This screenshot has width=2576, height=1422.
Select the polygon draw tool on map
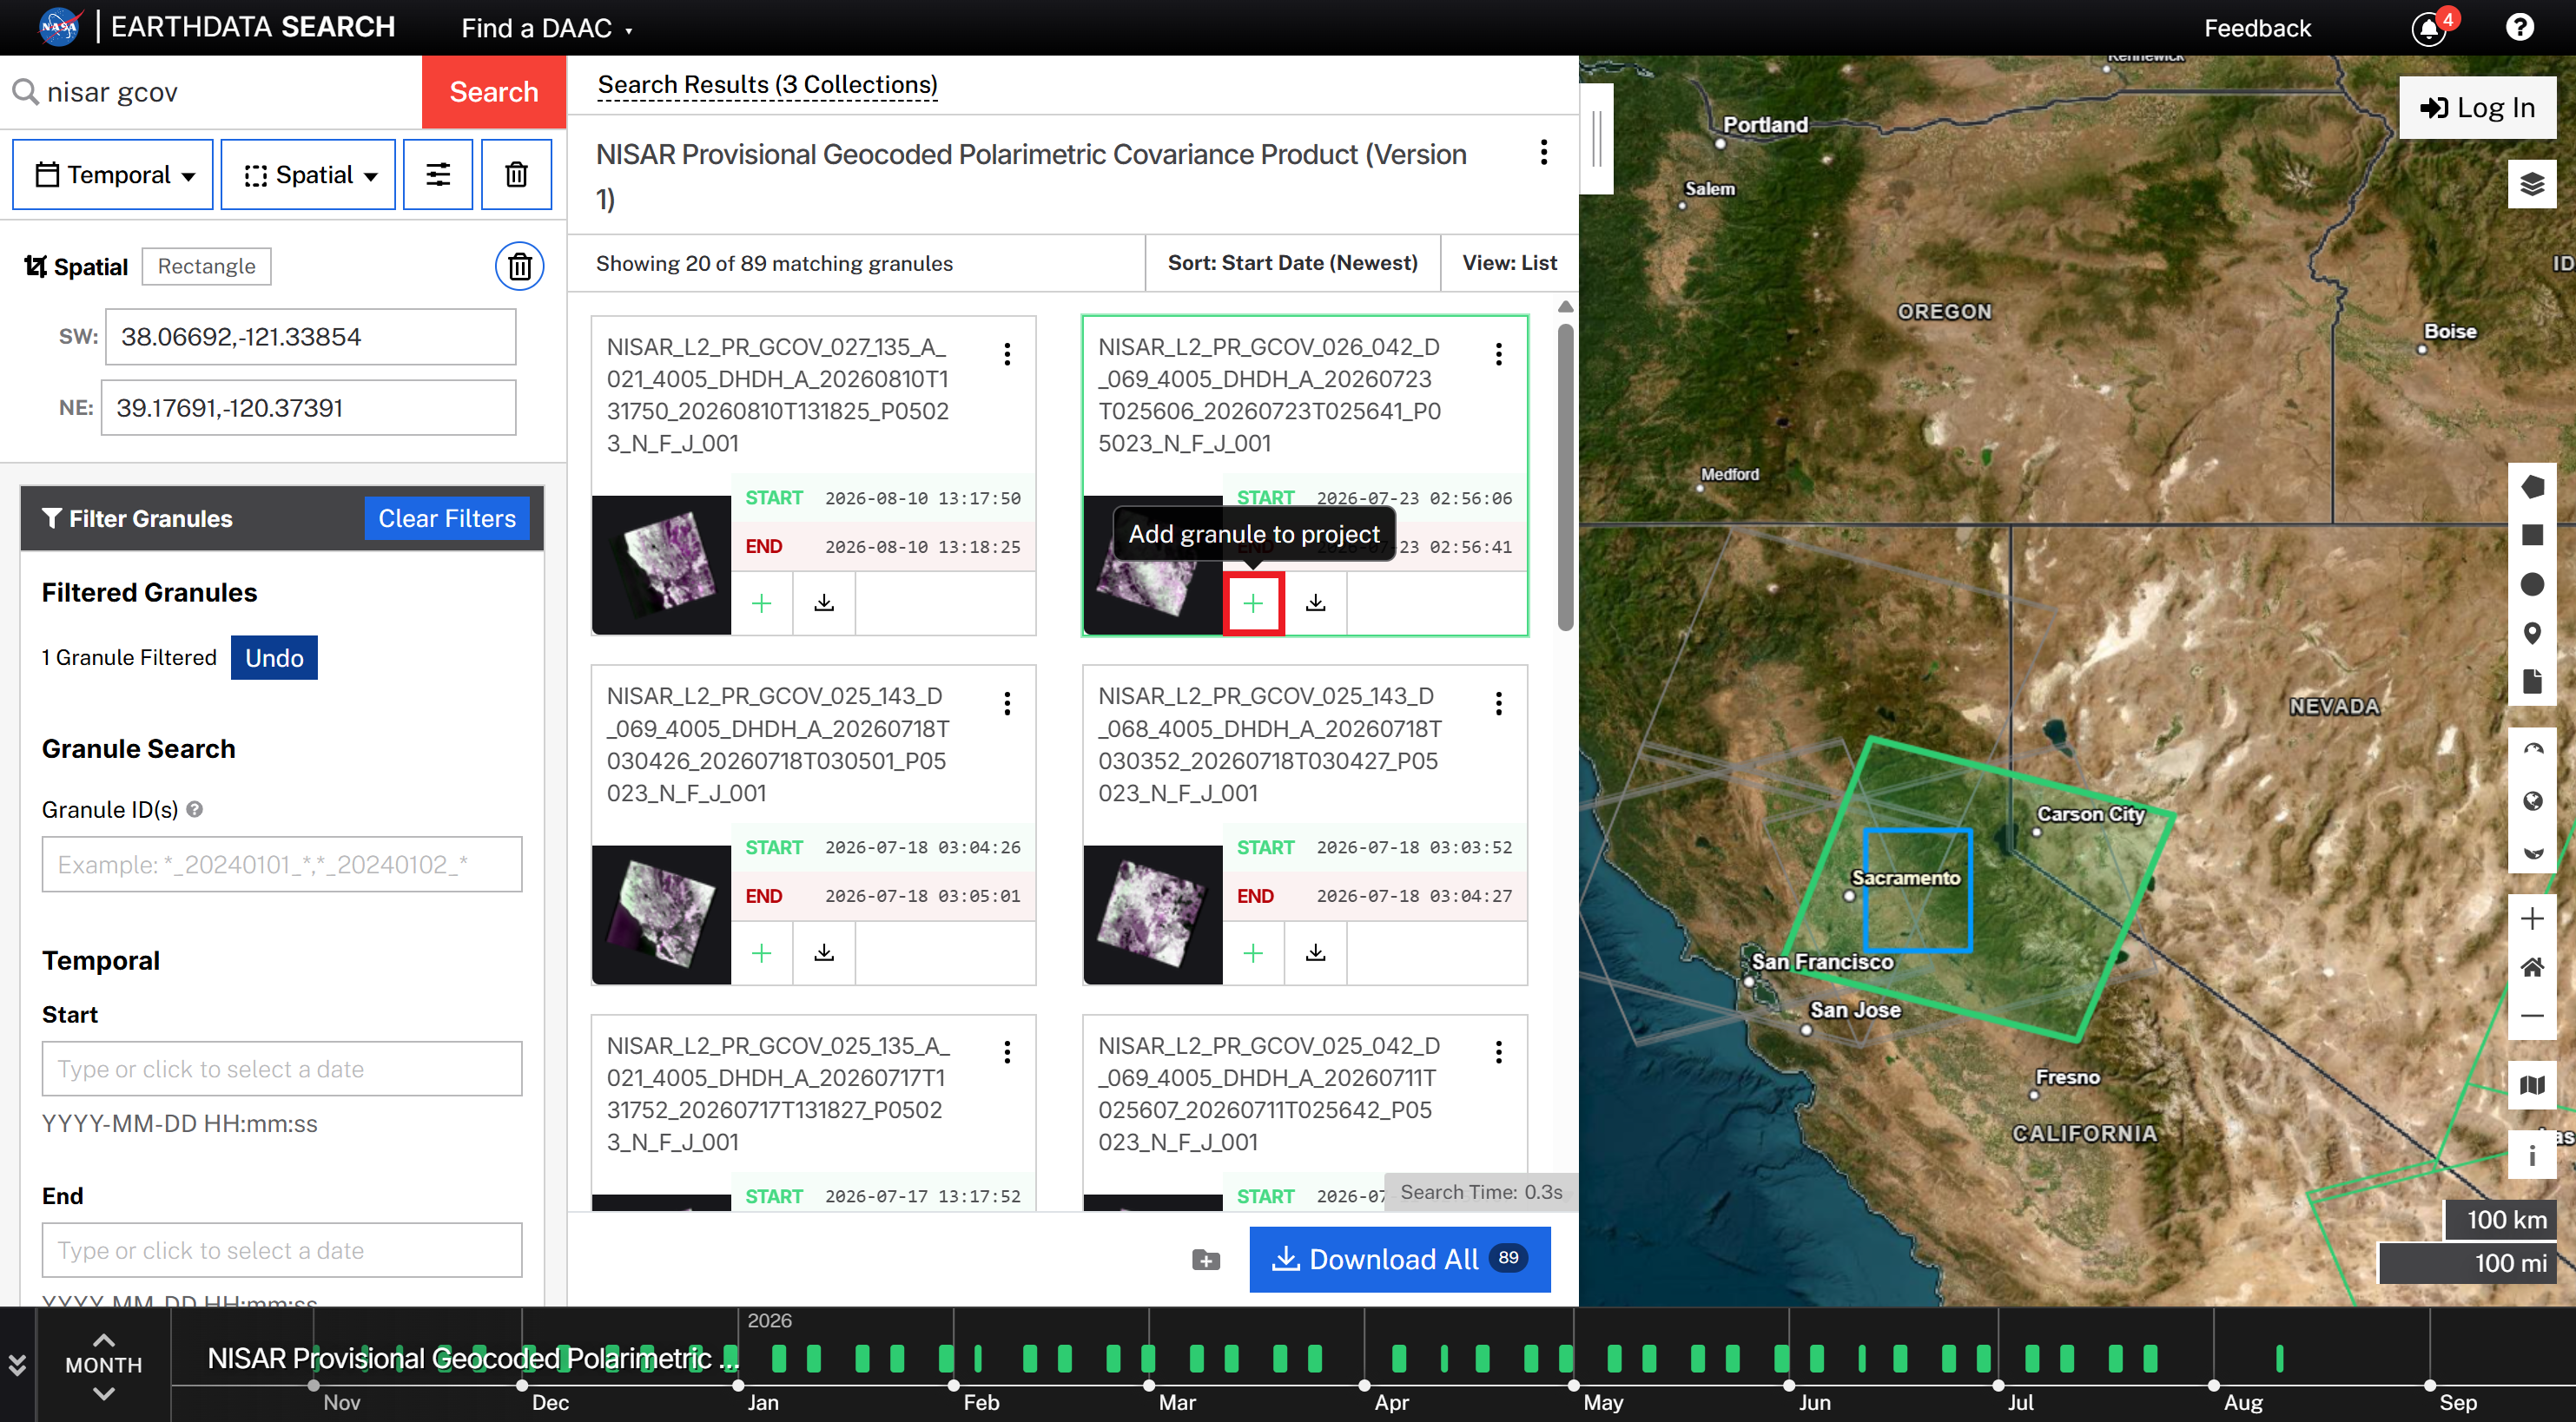click(2532, 487)
